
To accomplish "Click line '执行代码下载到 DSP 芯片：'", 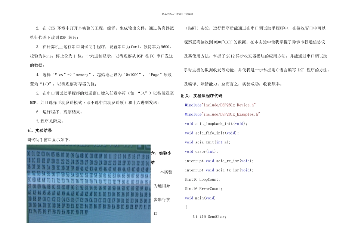I will click(x=55, y=37).
